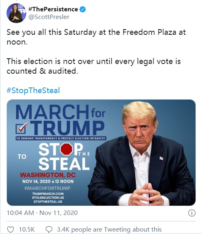Click the blue verified badge

[x=83, y=9]
